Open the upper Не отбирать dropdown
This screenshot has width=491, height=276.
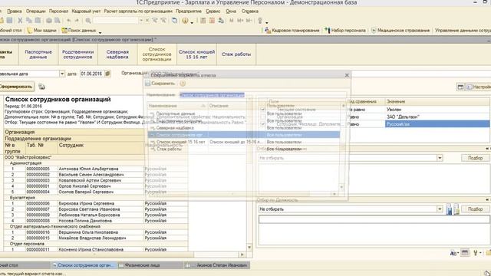pyautogui.click(x=440, y=158)
